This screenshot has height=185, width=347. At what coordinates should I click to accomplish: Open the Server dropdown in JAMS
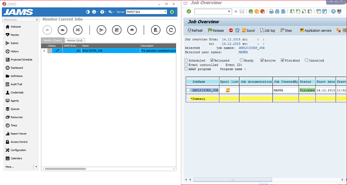click(165, 12)
